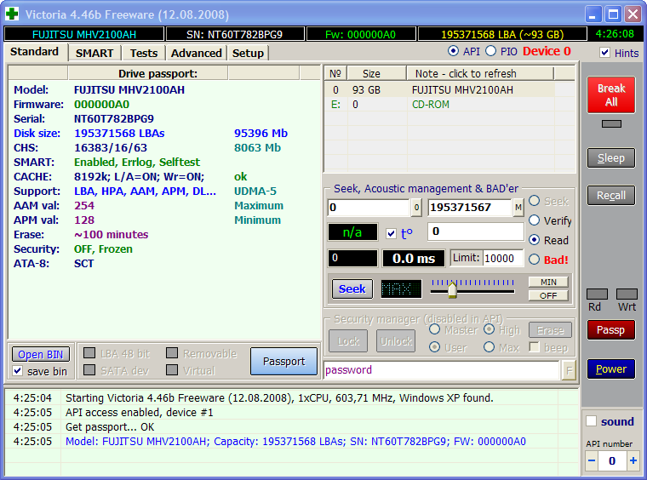
Task: Click the MAX acoustic display
Action: 401,289
